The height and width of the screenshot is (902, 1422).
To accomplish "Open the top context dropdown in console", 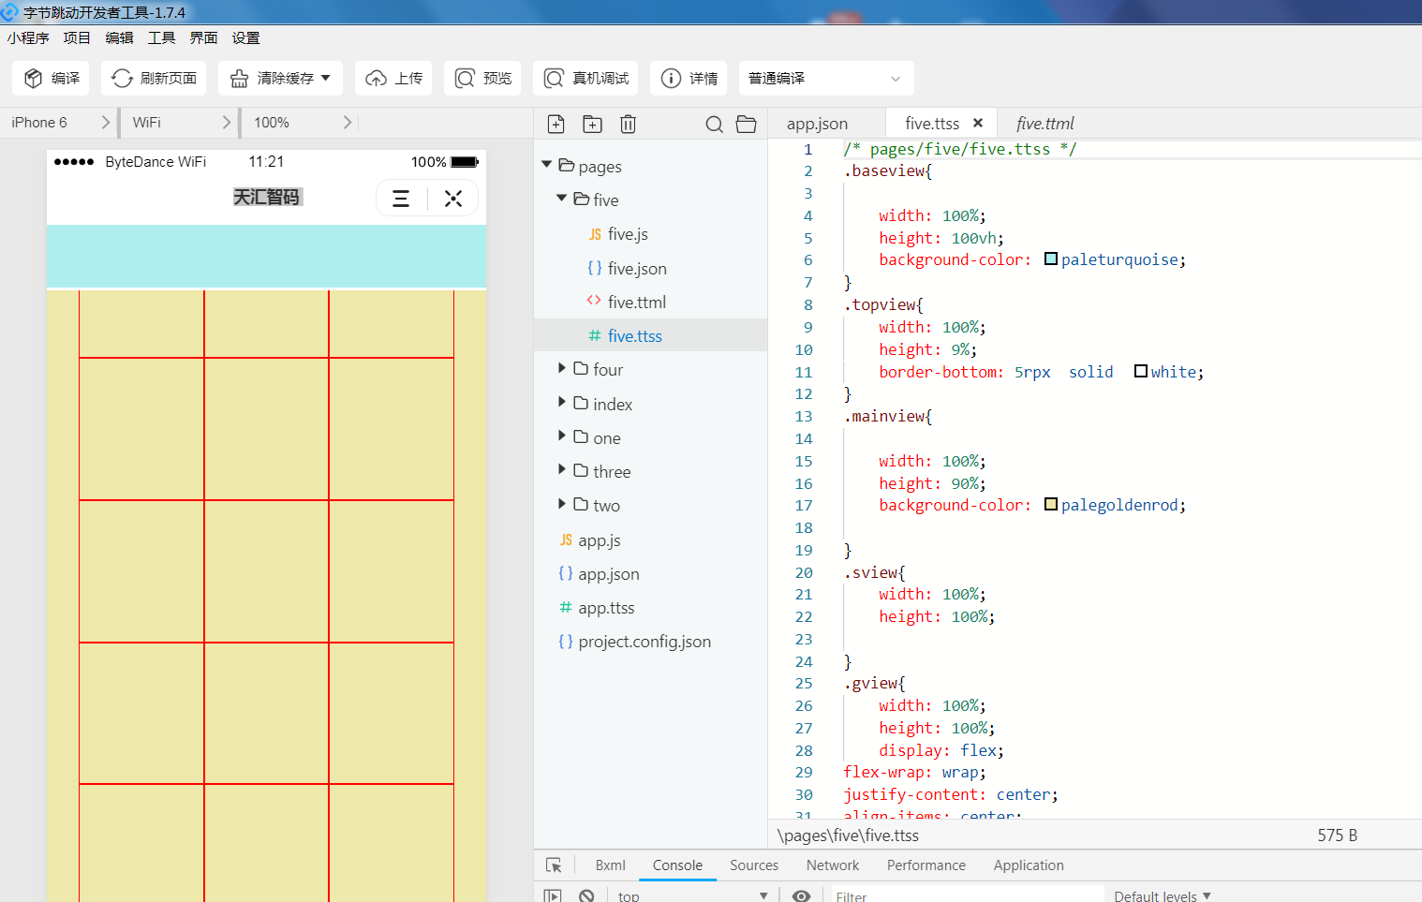I will coord(692,896).
